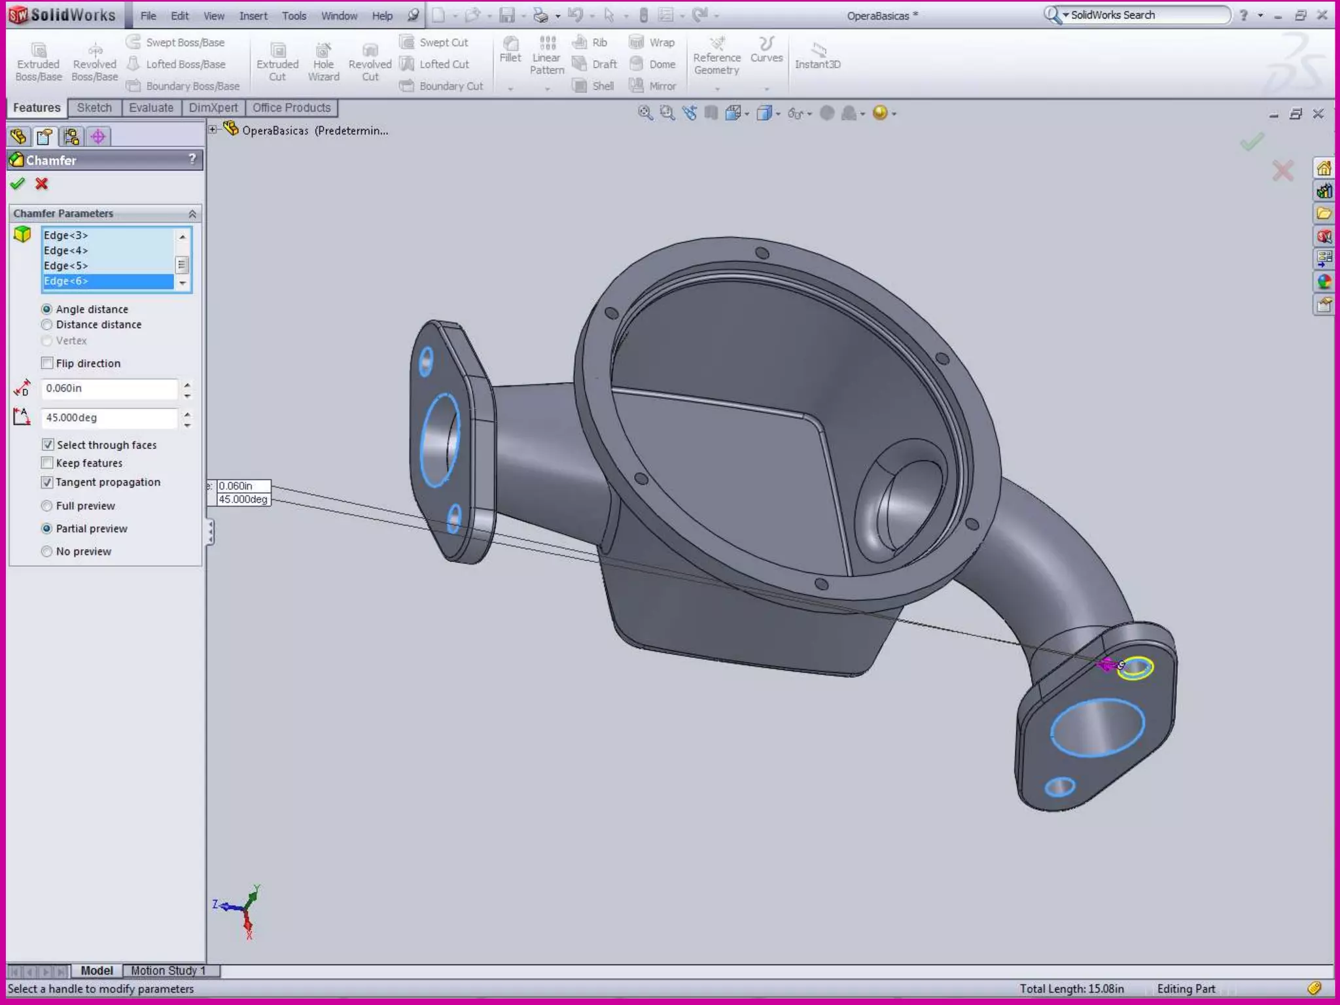Click the Fillet tool icon
The image size is (1340, 1005).
click(510, 44)
